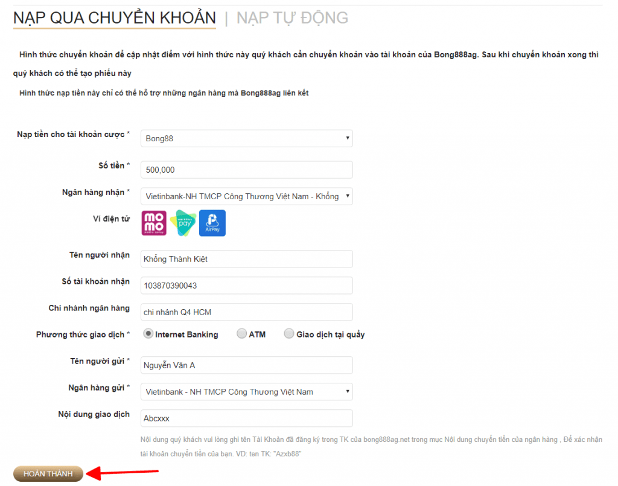Expand the Ngân hàng gửi Vietinbank dropdown
618x486 pixels.
point(246,391)
